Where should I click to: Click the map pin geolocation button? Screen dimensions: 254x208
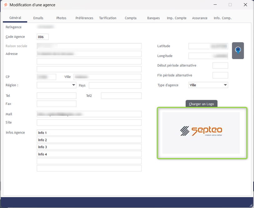(x=238, y=51)
